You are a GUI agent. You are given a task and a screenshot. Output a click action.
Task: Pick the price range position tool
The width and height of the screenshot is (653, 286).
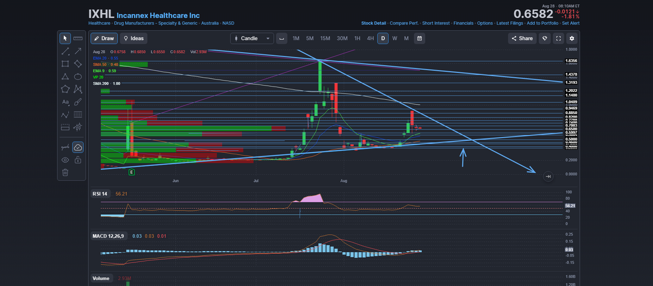65,127
